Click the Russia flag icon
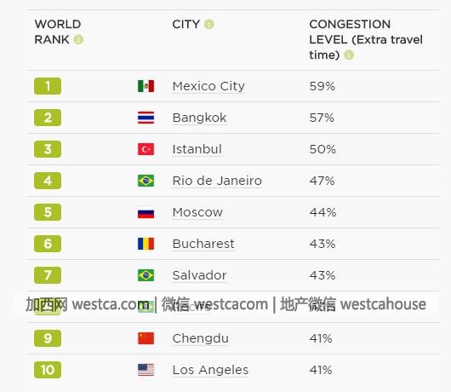This screenshot has width=451, height=392. pos(146,212)
